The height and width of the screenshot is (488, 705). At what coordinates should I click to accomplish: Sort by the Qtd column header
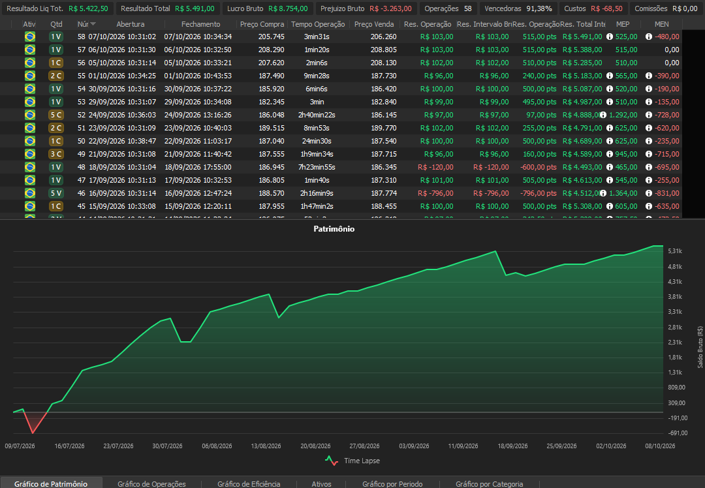pos(56,24)
